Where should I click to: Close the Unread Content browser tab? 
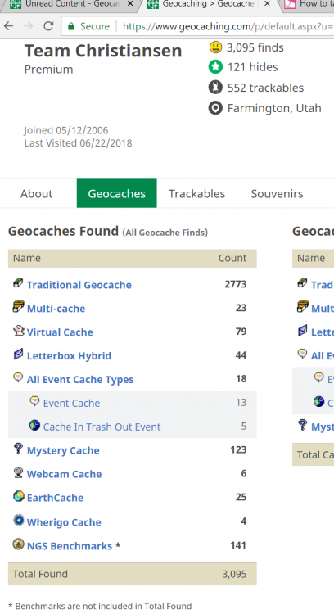(x=130, y=4)
